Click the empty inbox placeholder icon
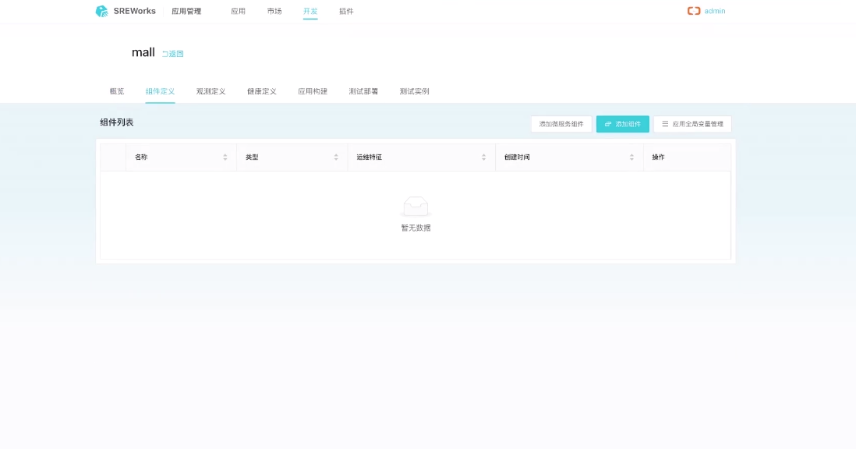 click(x=416, y=207)
